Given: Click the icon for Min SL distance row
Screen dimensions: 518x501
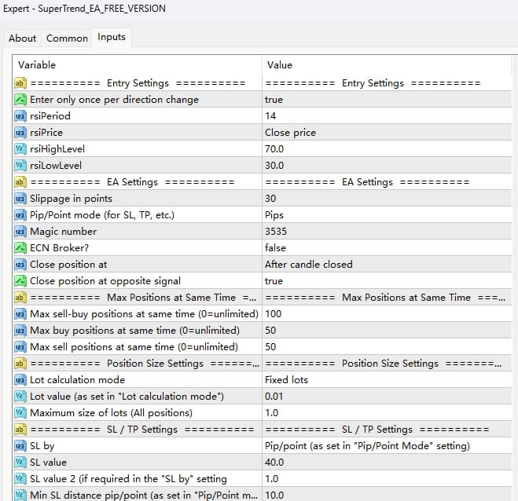Looking at the screenshot, I should click(20, 495).
